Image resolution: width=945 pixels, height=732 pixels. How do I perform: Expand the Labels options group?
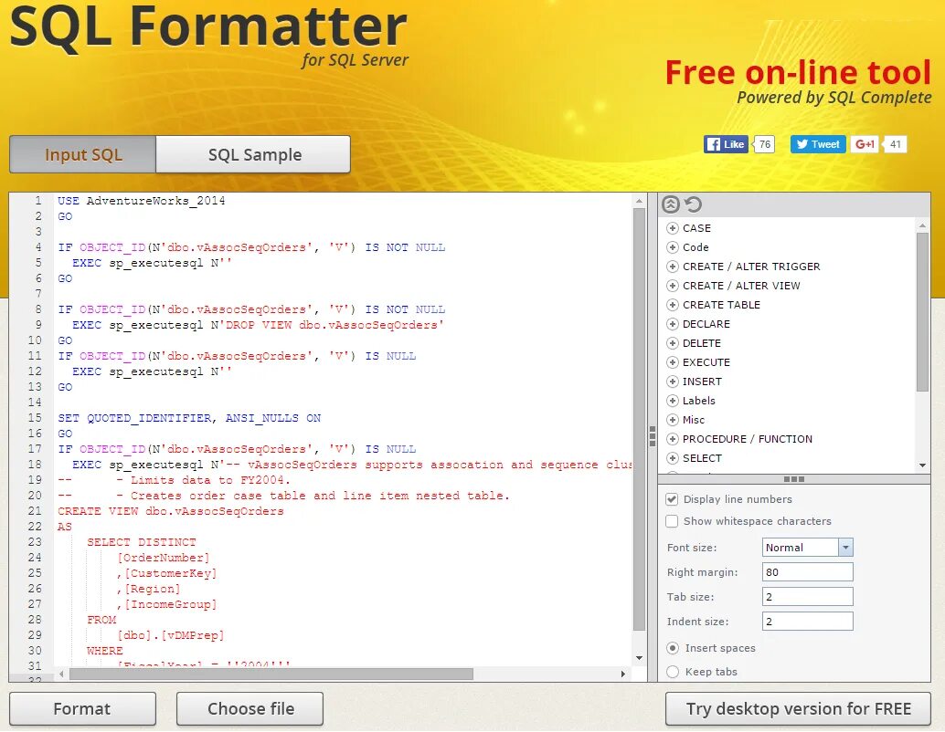pos(673,401)
